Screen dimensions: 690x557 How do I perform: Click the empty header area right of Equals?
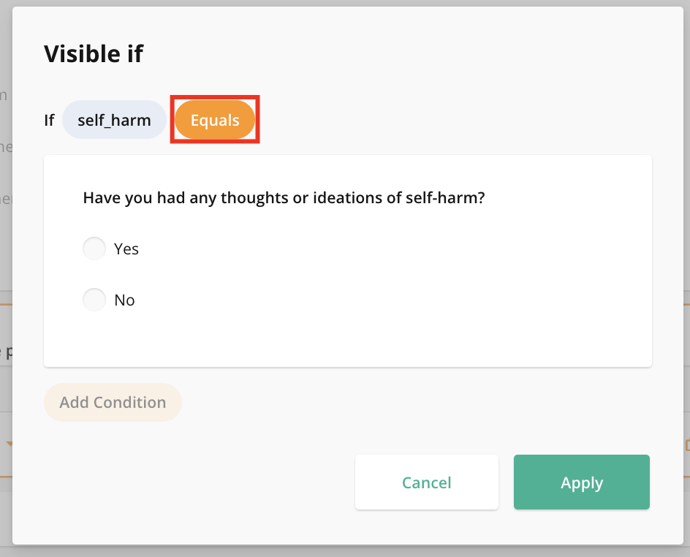pyautogui.click(x=453, y=120)
